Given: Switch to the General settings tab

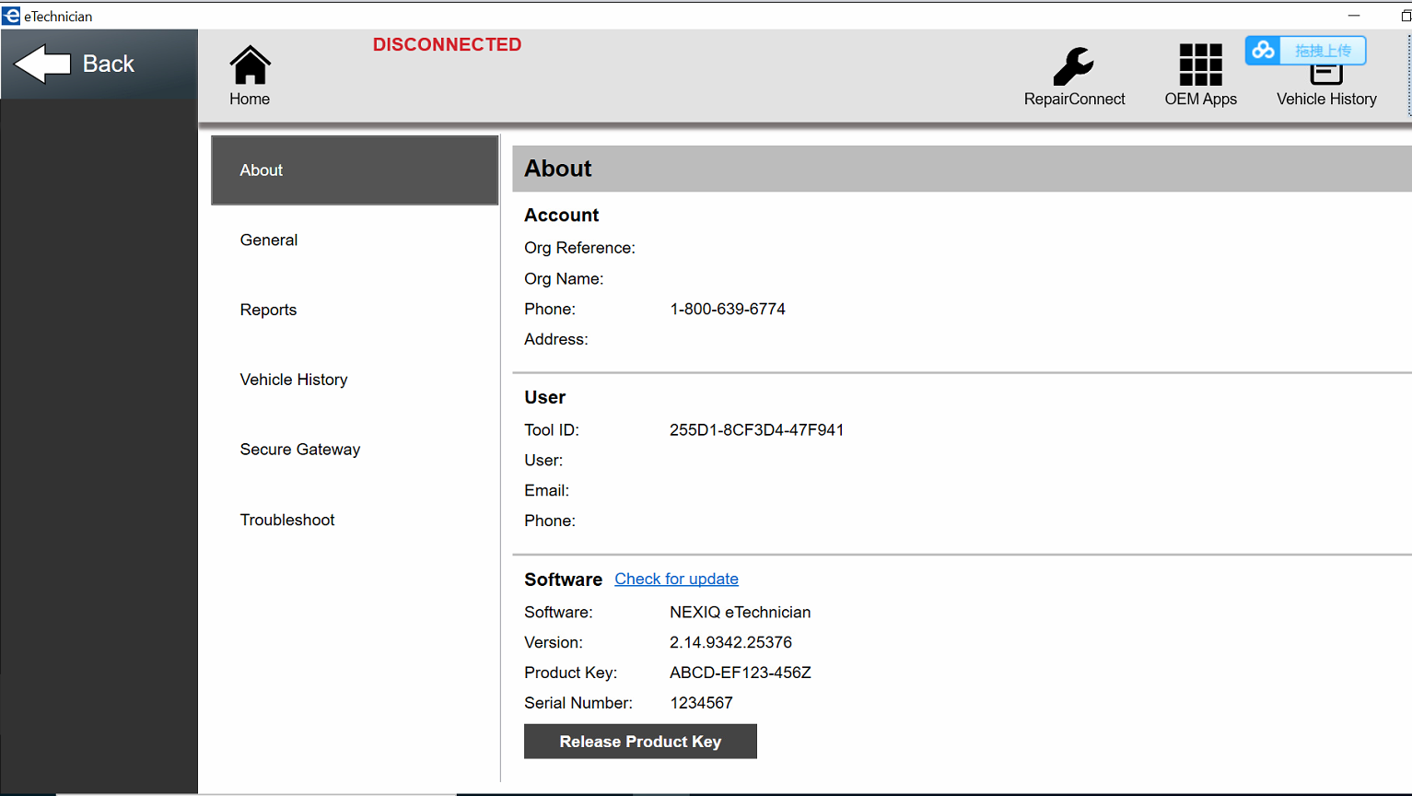Looking at the screenshot, I should (x=269, y=240).
